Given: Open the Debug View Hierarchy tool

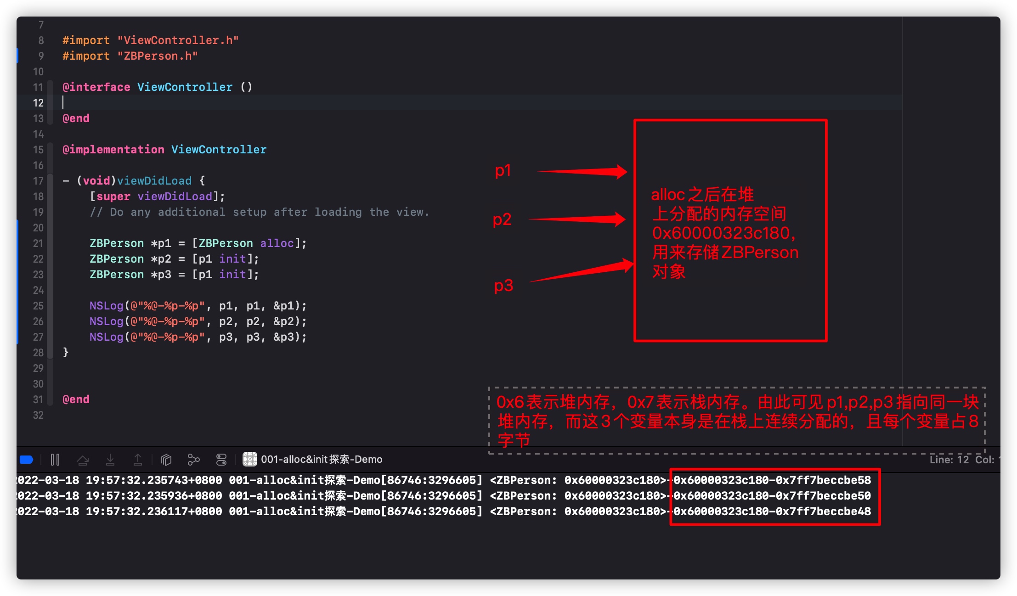Looking at the screenshot, I should [x=166, y=460].
